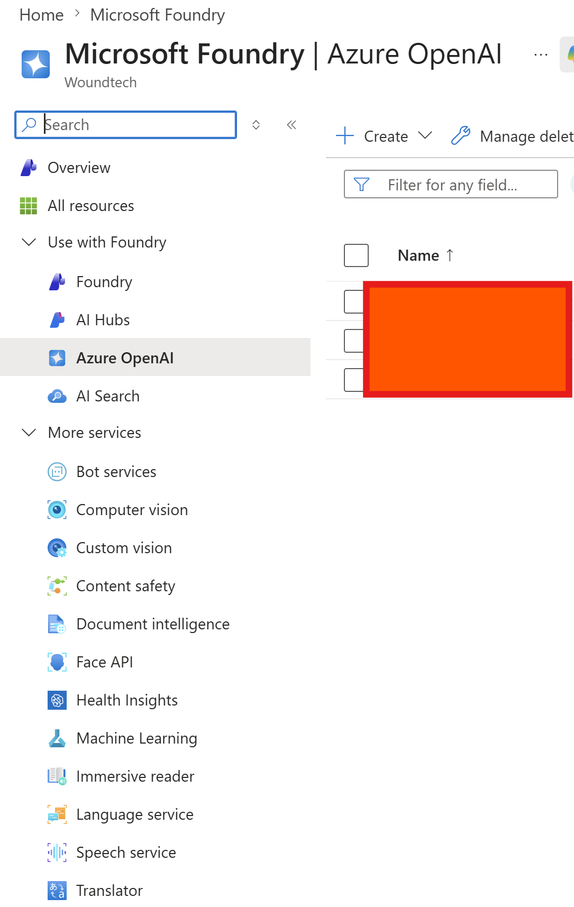Click the Bot services icon

tap(57, 472)
